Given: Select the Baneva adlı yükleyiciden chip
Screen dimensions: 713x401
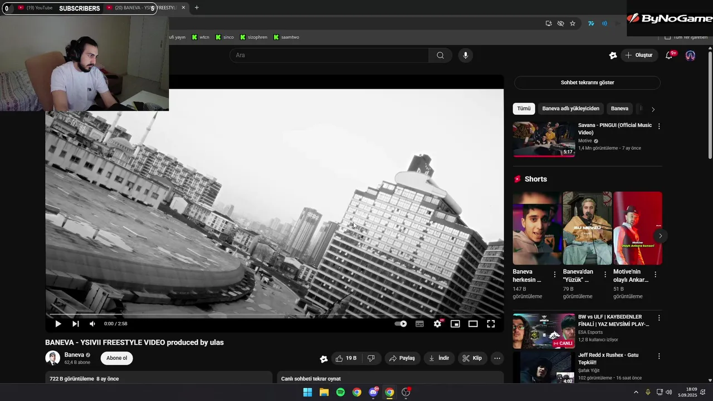Looking at the screenshot, I should coord(570,109).
